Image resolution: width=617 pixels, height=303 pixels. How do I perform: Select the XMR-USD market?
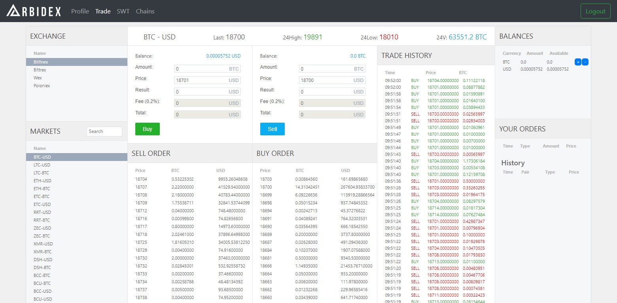coord(77,244)
